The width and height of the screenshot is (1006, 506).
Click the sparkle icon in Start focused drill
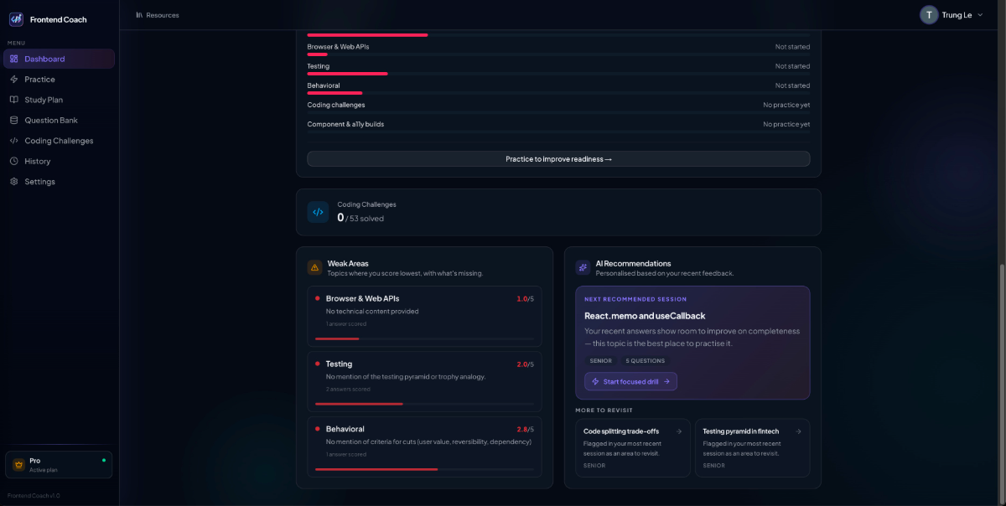pos(595,381)
